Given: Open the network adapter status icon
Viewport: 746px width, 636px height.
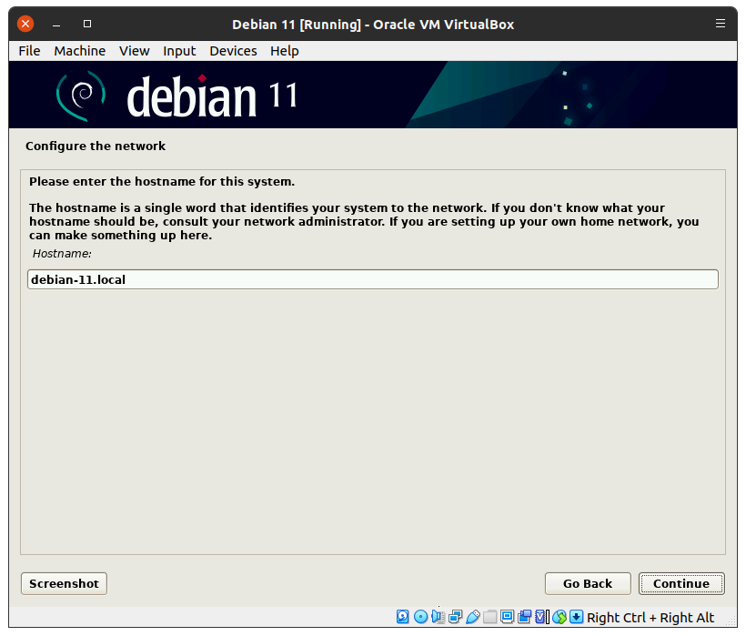Looking at the screenshot, I should click(455, 618).
